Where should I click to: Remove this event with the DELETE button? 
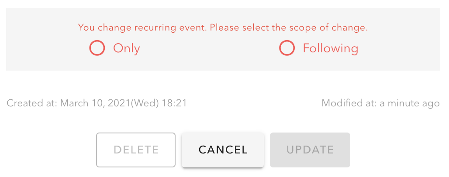coord(136,150)
